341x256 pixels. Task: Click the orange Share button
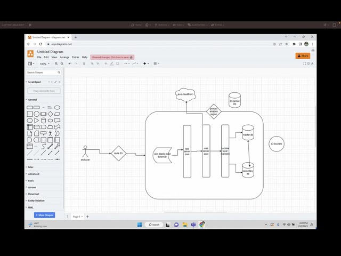pyautogui.click(x=303, y=55)
